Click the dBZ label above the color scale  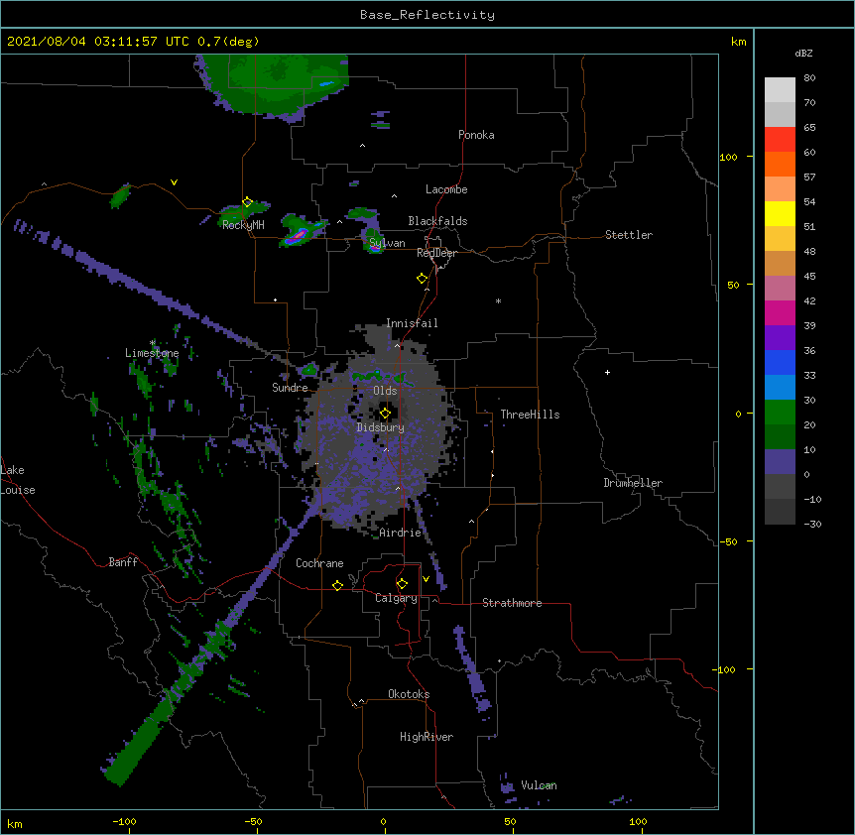[803, 53]
